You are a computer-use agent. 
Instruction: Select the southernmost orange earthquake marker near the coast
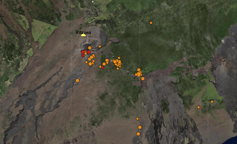coord(138,134)
